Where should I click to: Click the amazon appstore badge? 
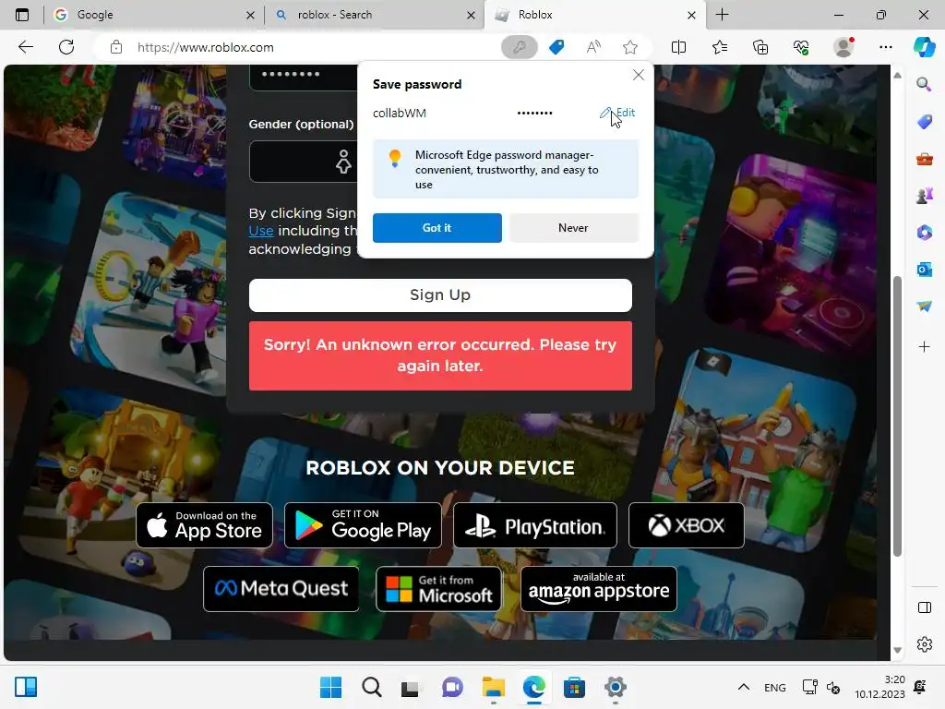click(599, 589)
